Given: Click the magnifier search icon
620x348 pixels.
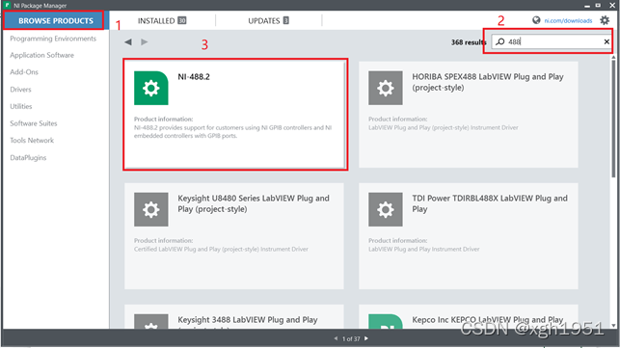Looking at the screenshot, I should (500, 41).
